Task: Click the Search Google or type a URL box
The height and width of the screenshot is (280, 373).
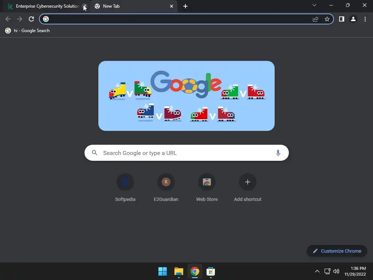Action: [186, 153]
